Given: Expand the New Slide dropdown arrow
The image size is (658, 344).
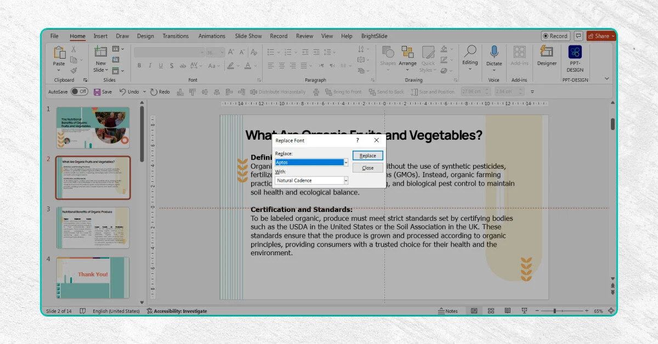Looking at the screenshot, I should tap(107, 70).
